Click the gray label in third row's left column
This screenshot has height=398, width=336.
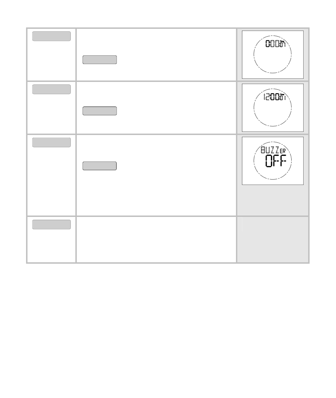(51, 142)
